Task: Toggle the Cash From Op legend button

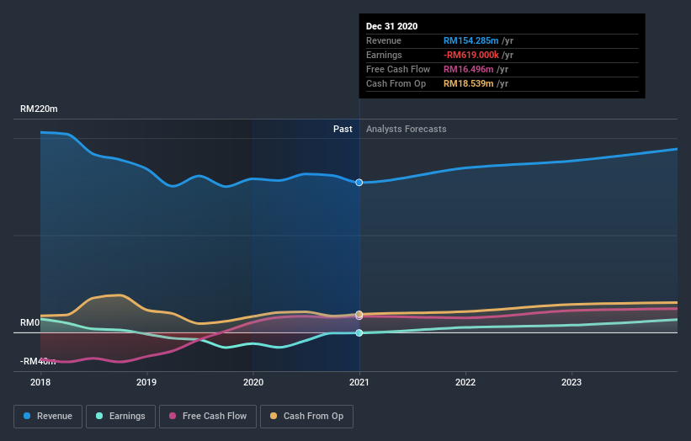Action: click(306, 417)
